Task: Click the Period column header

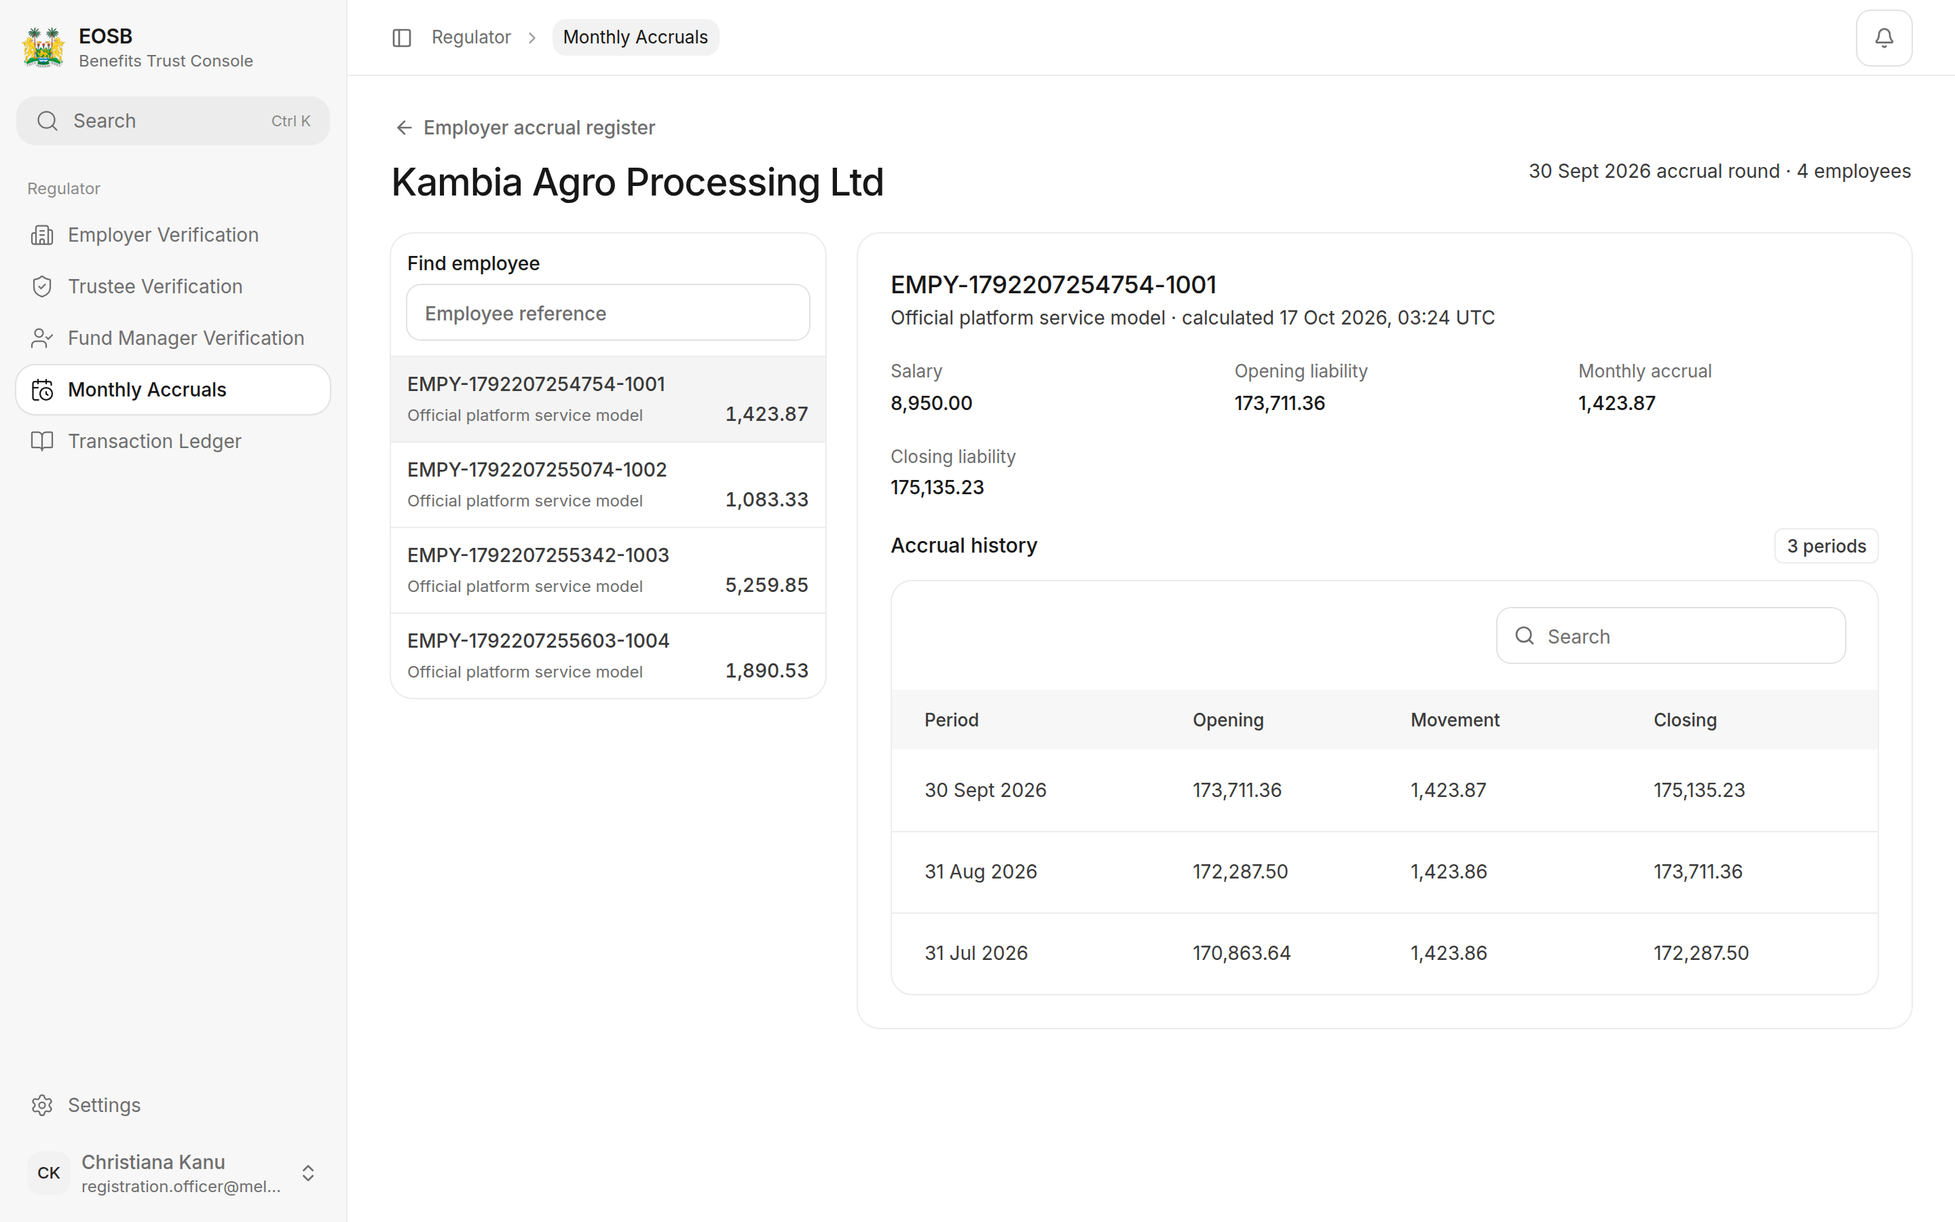Action: pos(951,720)
